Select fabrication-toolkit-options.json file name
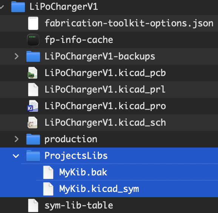218x213 pixels. (x=129, y=23)
